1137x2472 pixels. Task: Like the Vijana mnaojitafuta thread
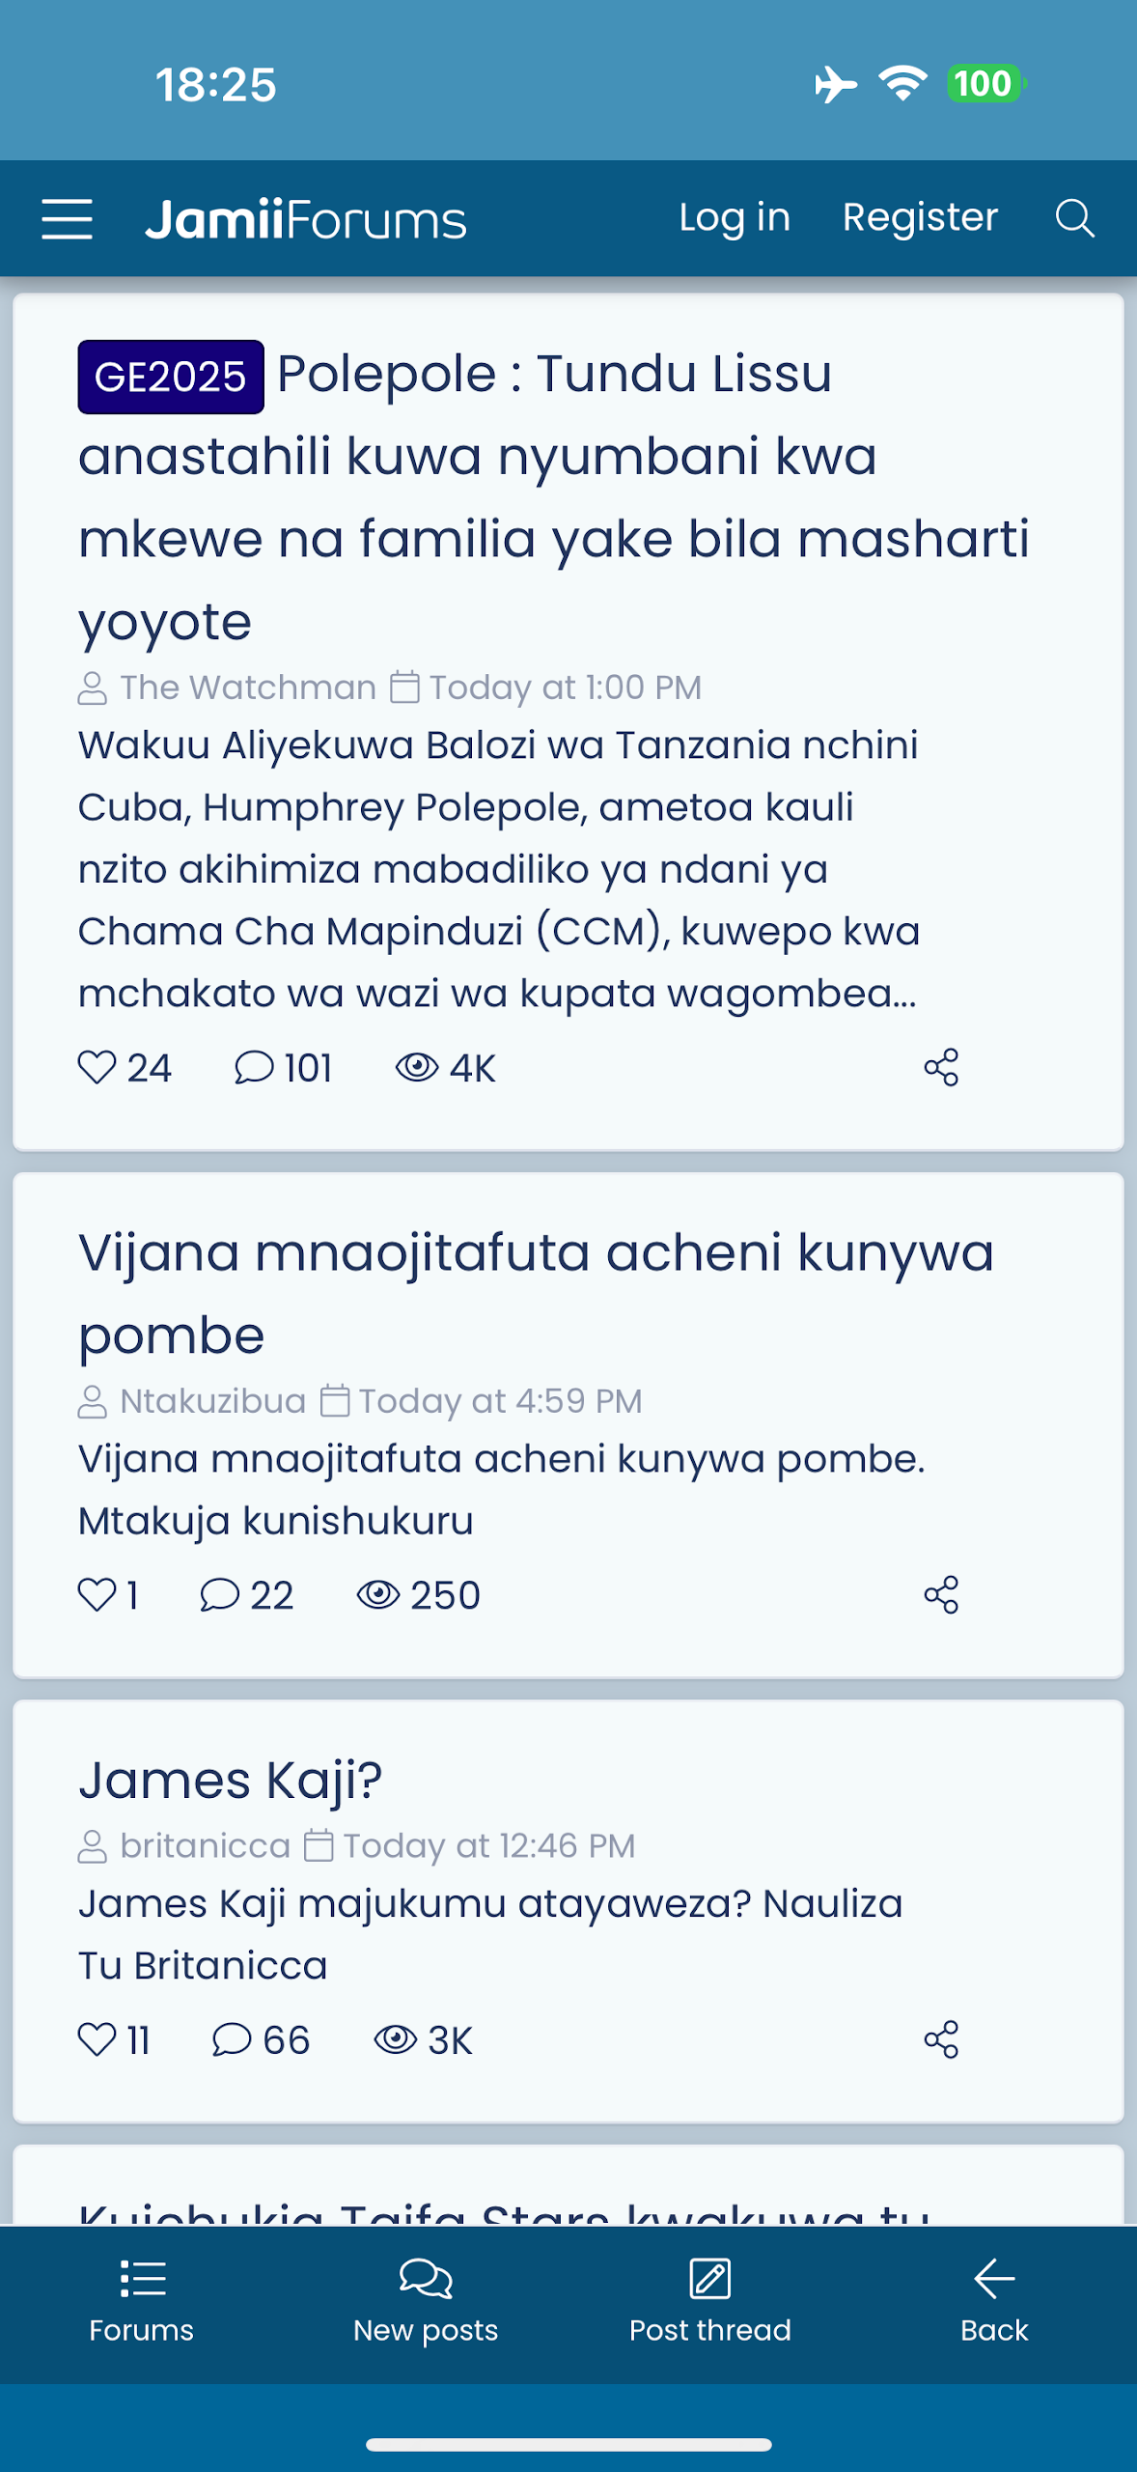pos(97,1594)
